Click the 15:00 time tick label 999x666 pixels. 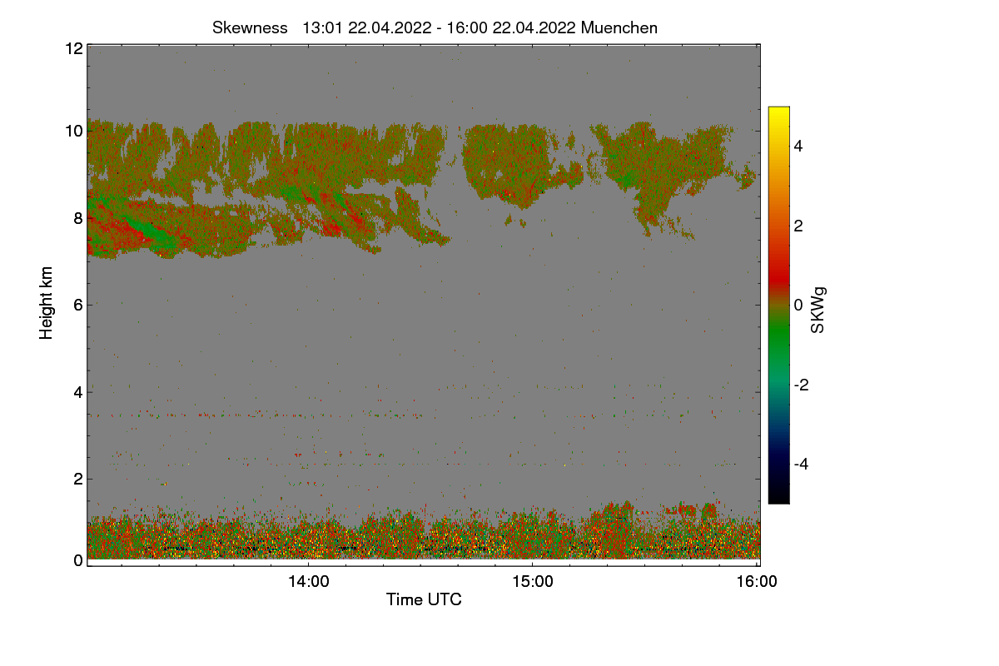coord(533,582)
